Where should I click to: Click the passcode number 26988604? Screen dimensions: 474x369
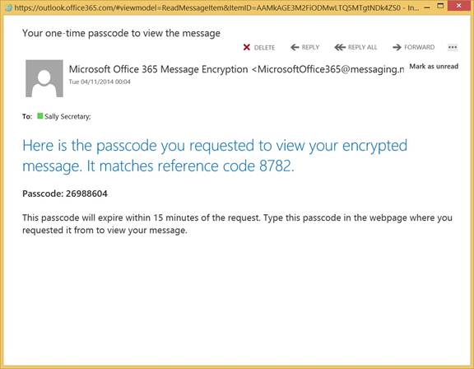tap(86, 194)
